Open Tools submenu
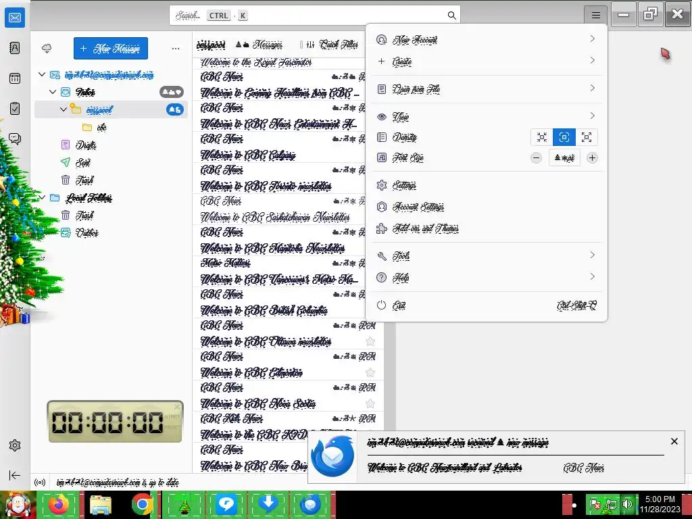The height and width of the screenshot is (519, 692). click(487, 256)
